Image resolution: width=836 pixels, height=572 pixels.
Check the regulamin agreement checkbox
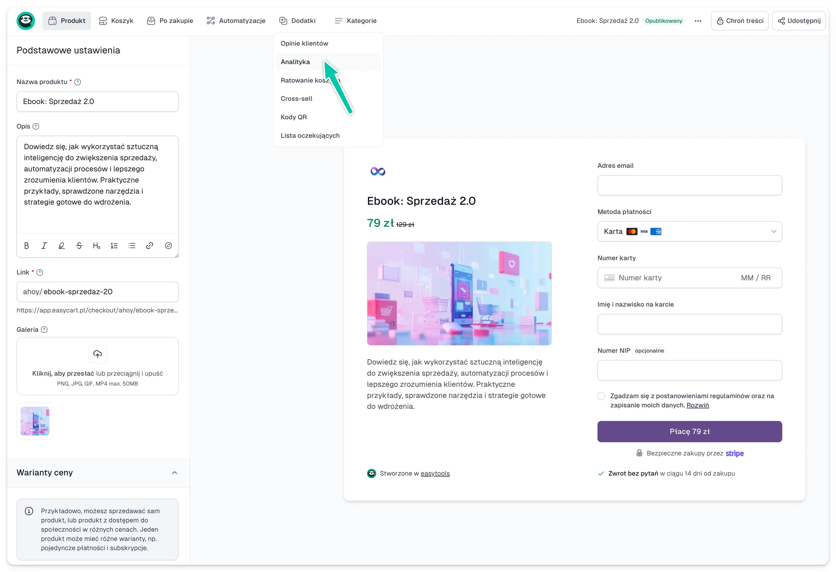601,396
